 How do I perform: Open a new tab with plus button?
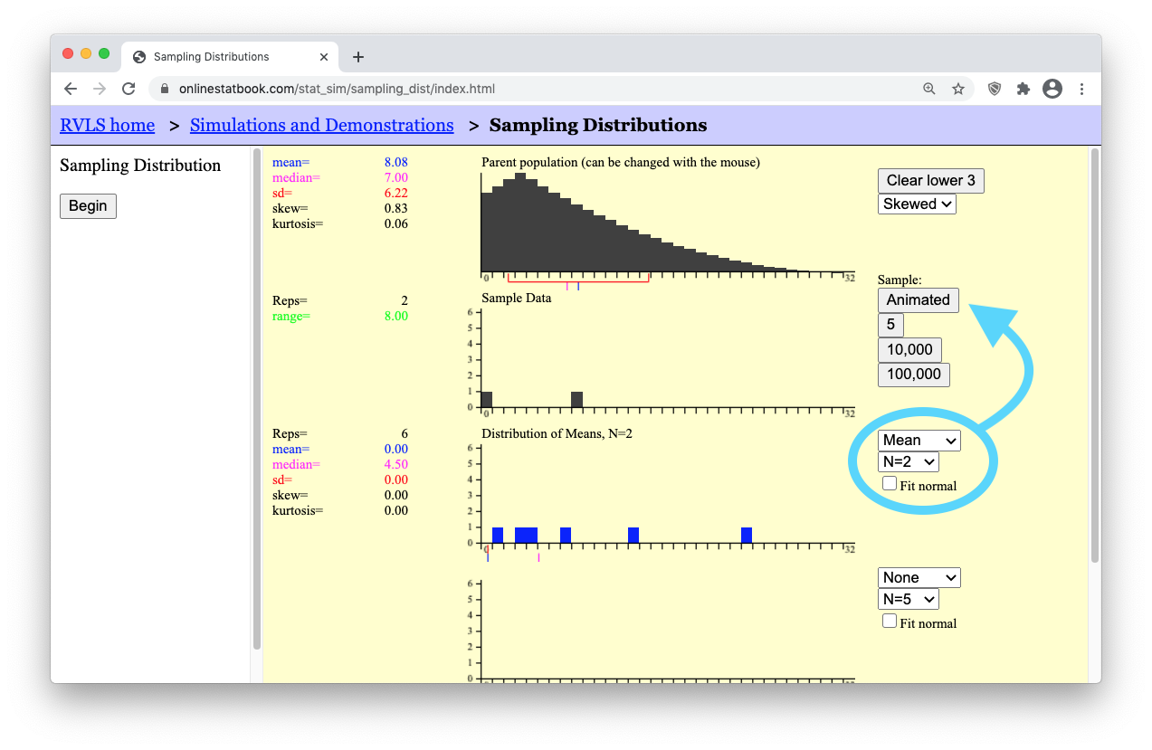click(358, 57)
